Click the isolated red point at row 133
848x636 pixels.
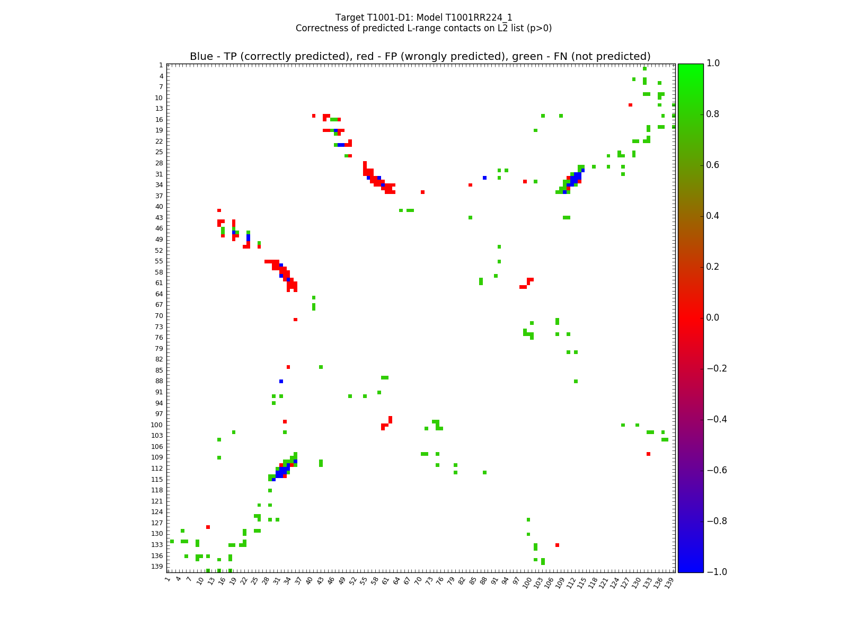(x=557, y=545)
